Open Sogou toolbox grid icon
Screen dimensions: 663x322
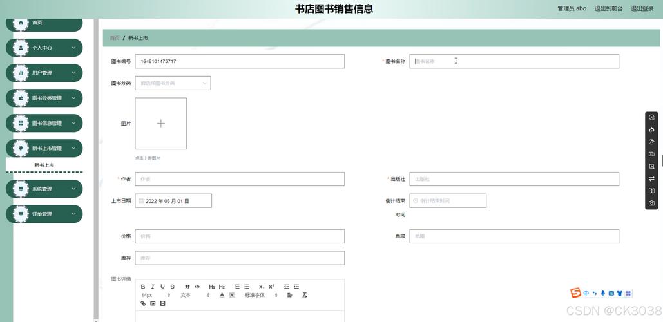[x=628, y=293]
